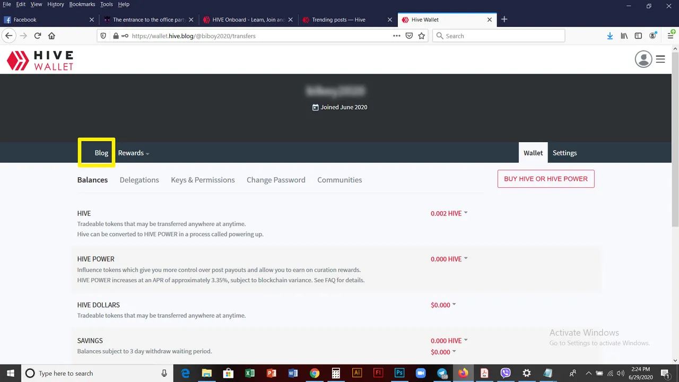The width and height of the screenshot is (679, 382).
Task: Open the Firefox account icon
Action: coord(654,36)
